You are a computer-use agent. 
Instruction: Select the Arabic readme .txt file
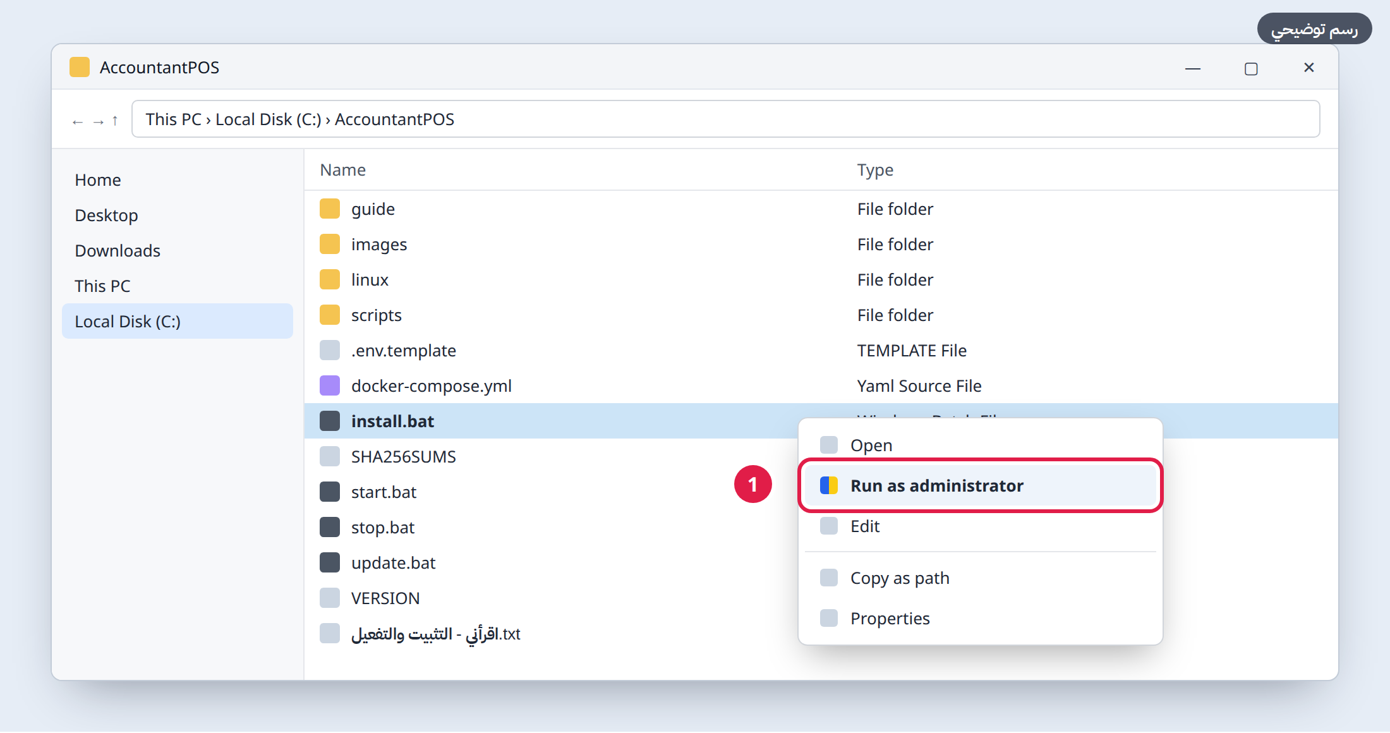tap(436, 634)
